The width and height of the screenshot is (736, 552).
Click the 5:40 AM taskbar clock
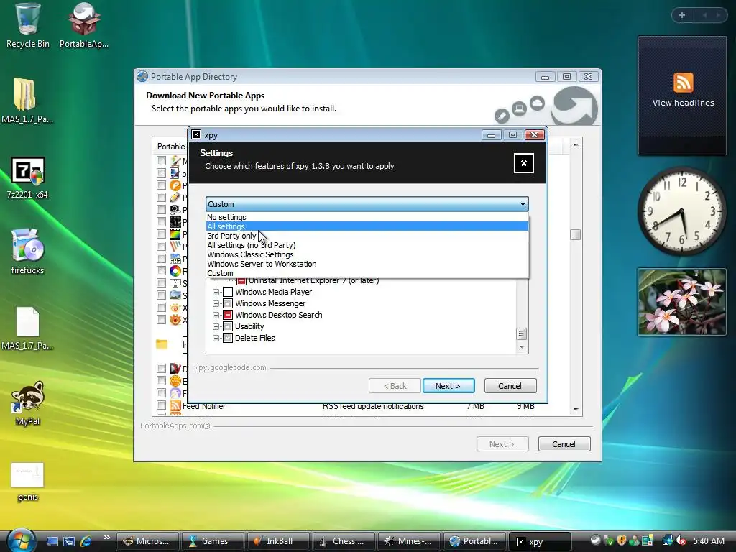[708, 540]
